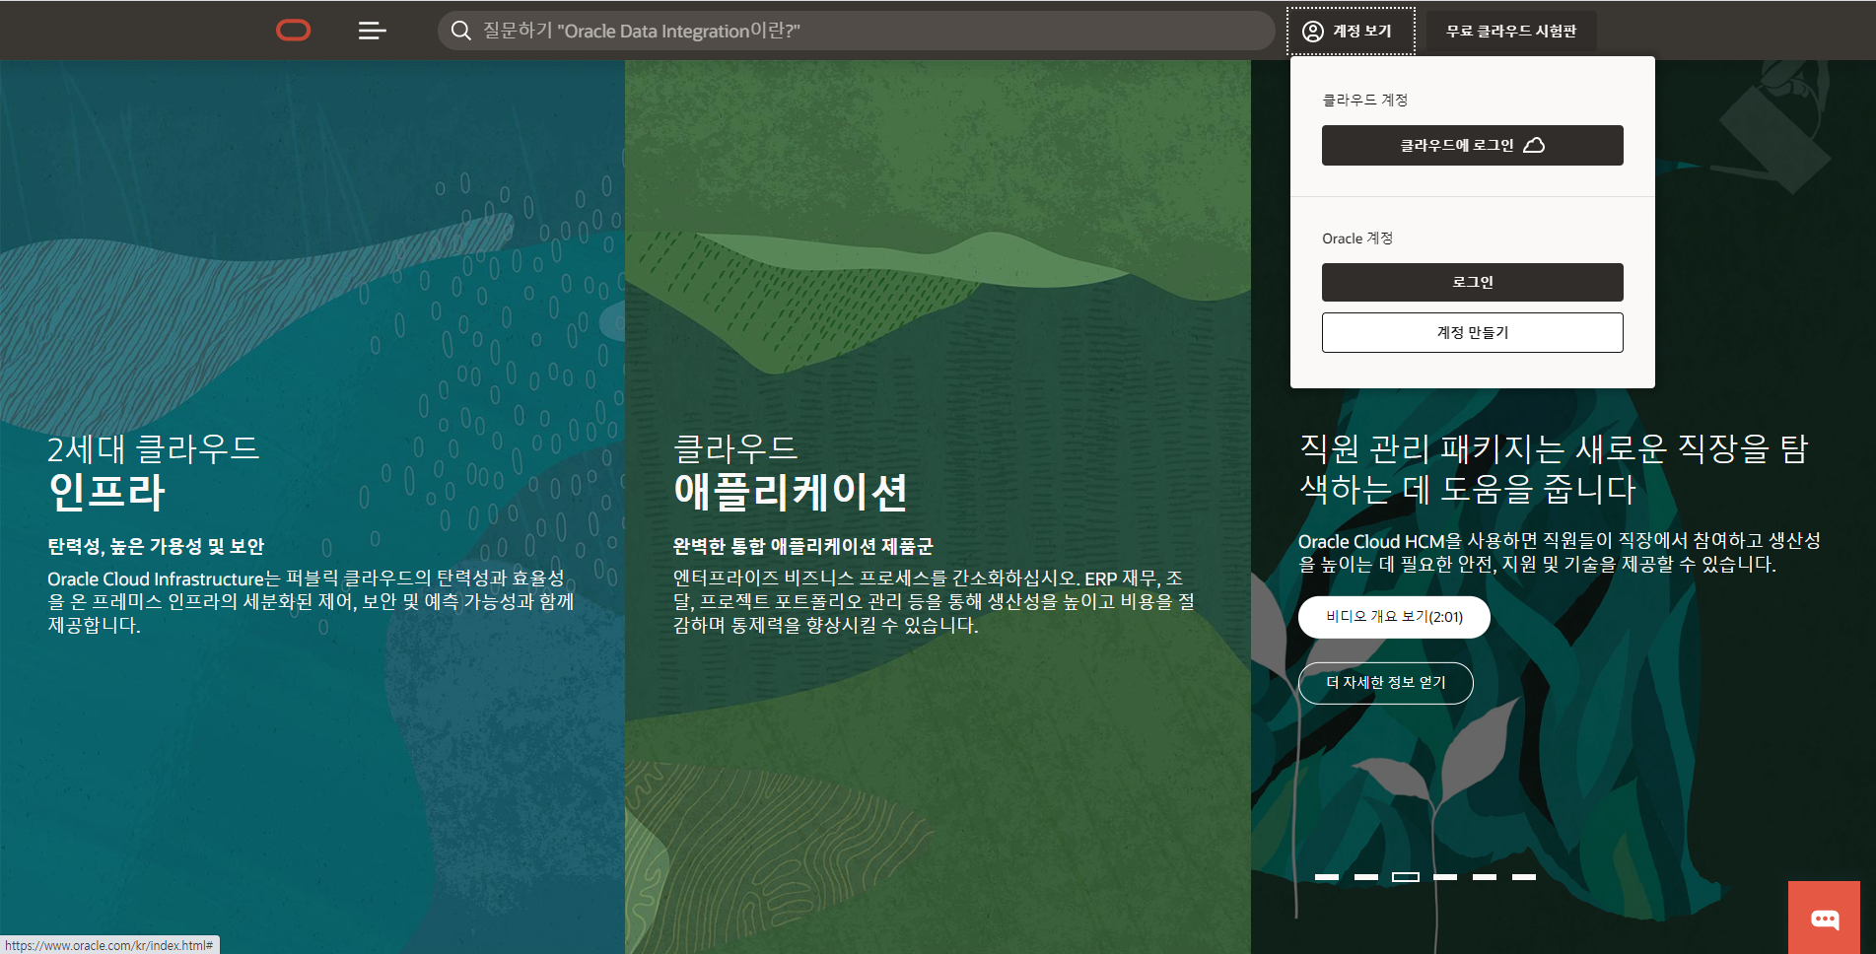
Task: Select the fifth carousel slide indicator
Action: [x=1485, y=876]
